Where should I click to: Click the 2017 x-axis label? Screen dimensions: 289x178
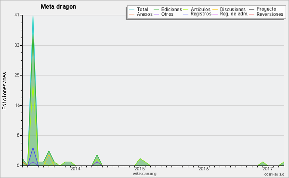(x=268, y=169)
